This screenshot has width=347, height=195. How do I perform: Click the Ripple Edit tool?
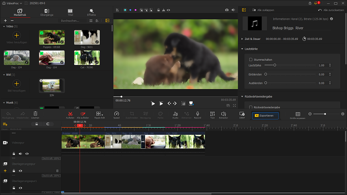[99, 114]
